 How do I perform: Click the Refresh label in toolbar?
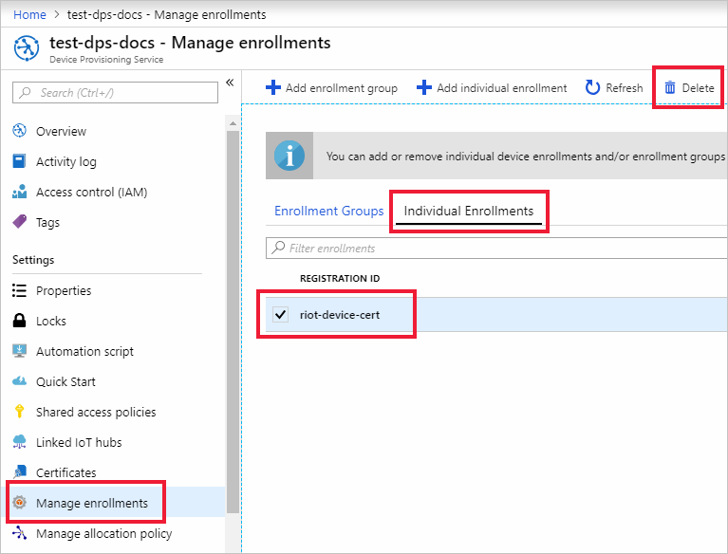pyautogui.click(x=625, y=88)
